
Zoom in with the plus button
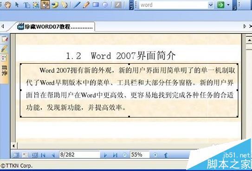[155, 155]
